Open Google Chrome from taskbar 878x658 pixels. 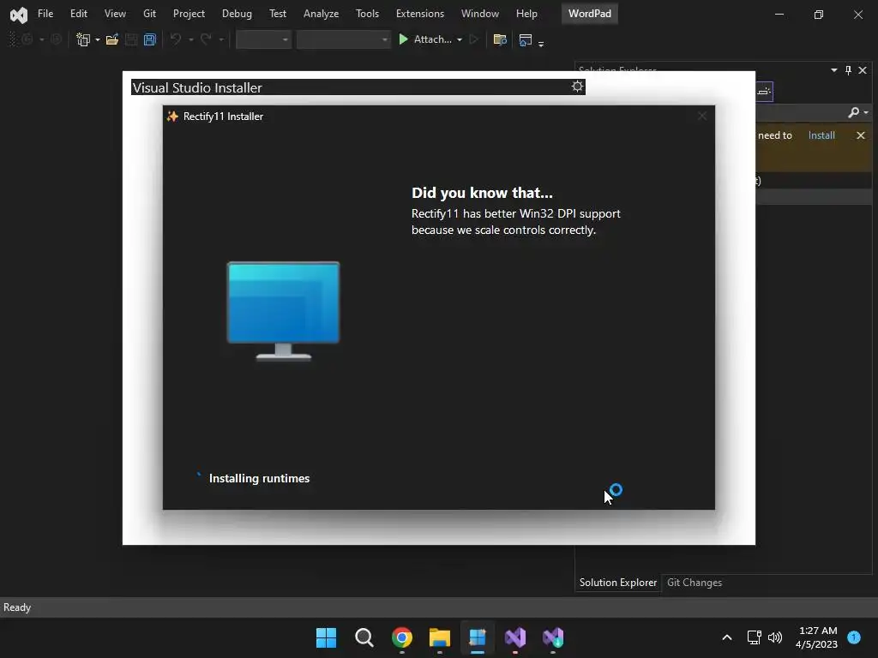402,637
